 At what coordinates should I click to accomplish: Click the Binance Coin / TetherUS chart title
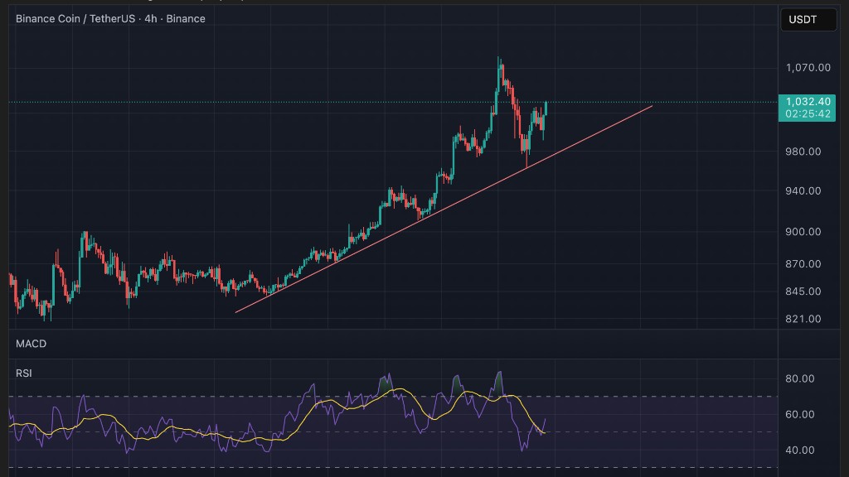[110, 18]
